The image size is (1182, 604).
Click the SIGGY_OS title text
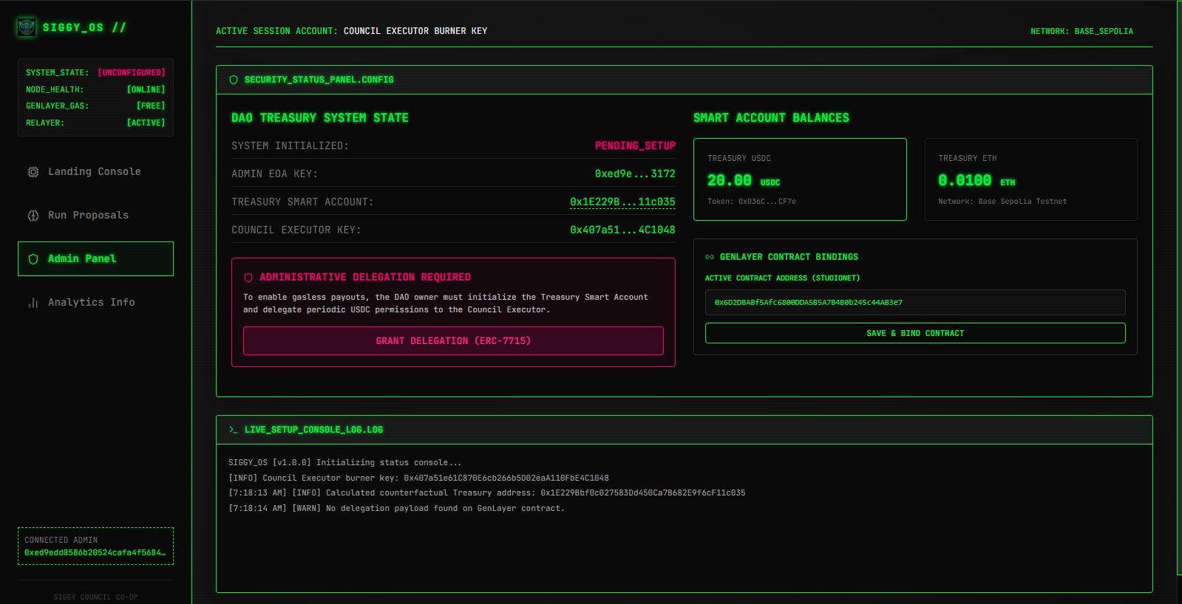pos(84,27)
